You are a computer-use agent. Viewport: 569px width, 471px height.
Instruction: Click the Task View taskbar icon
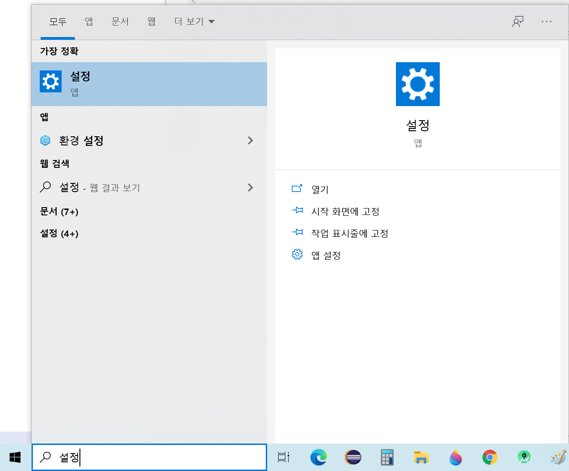click(284, 457)
